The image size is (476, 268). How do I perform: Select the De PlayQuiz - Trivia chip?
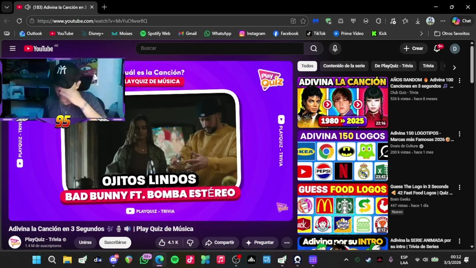pyautogui.click(x=394, y=66)
